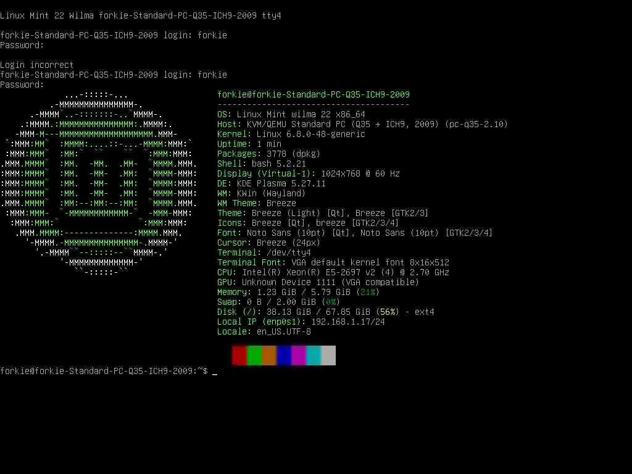632x474 pixels.
Task: Click the 'Terminal: /dev/tty4' line
Action: pyautogui.click(x=264, y=252)
